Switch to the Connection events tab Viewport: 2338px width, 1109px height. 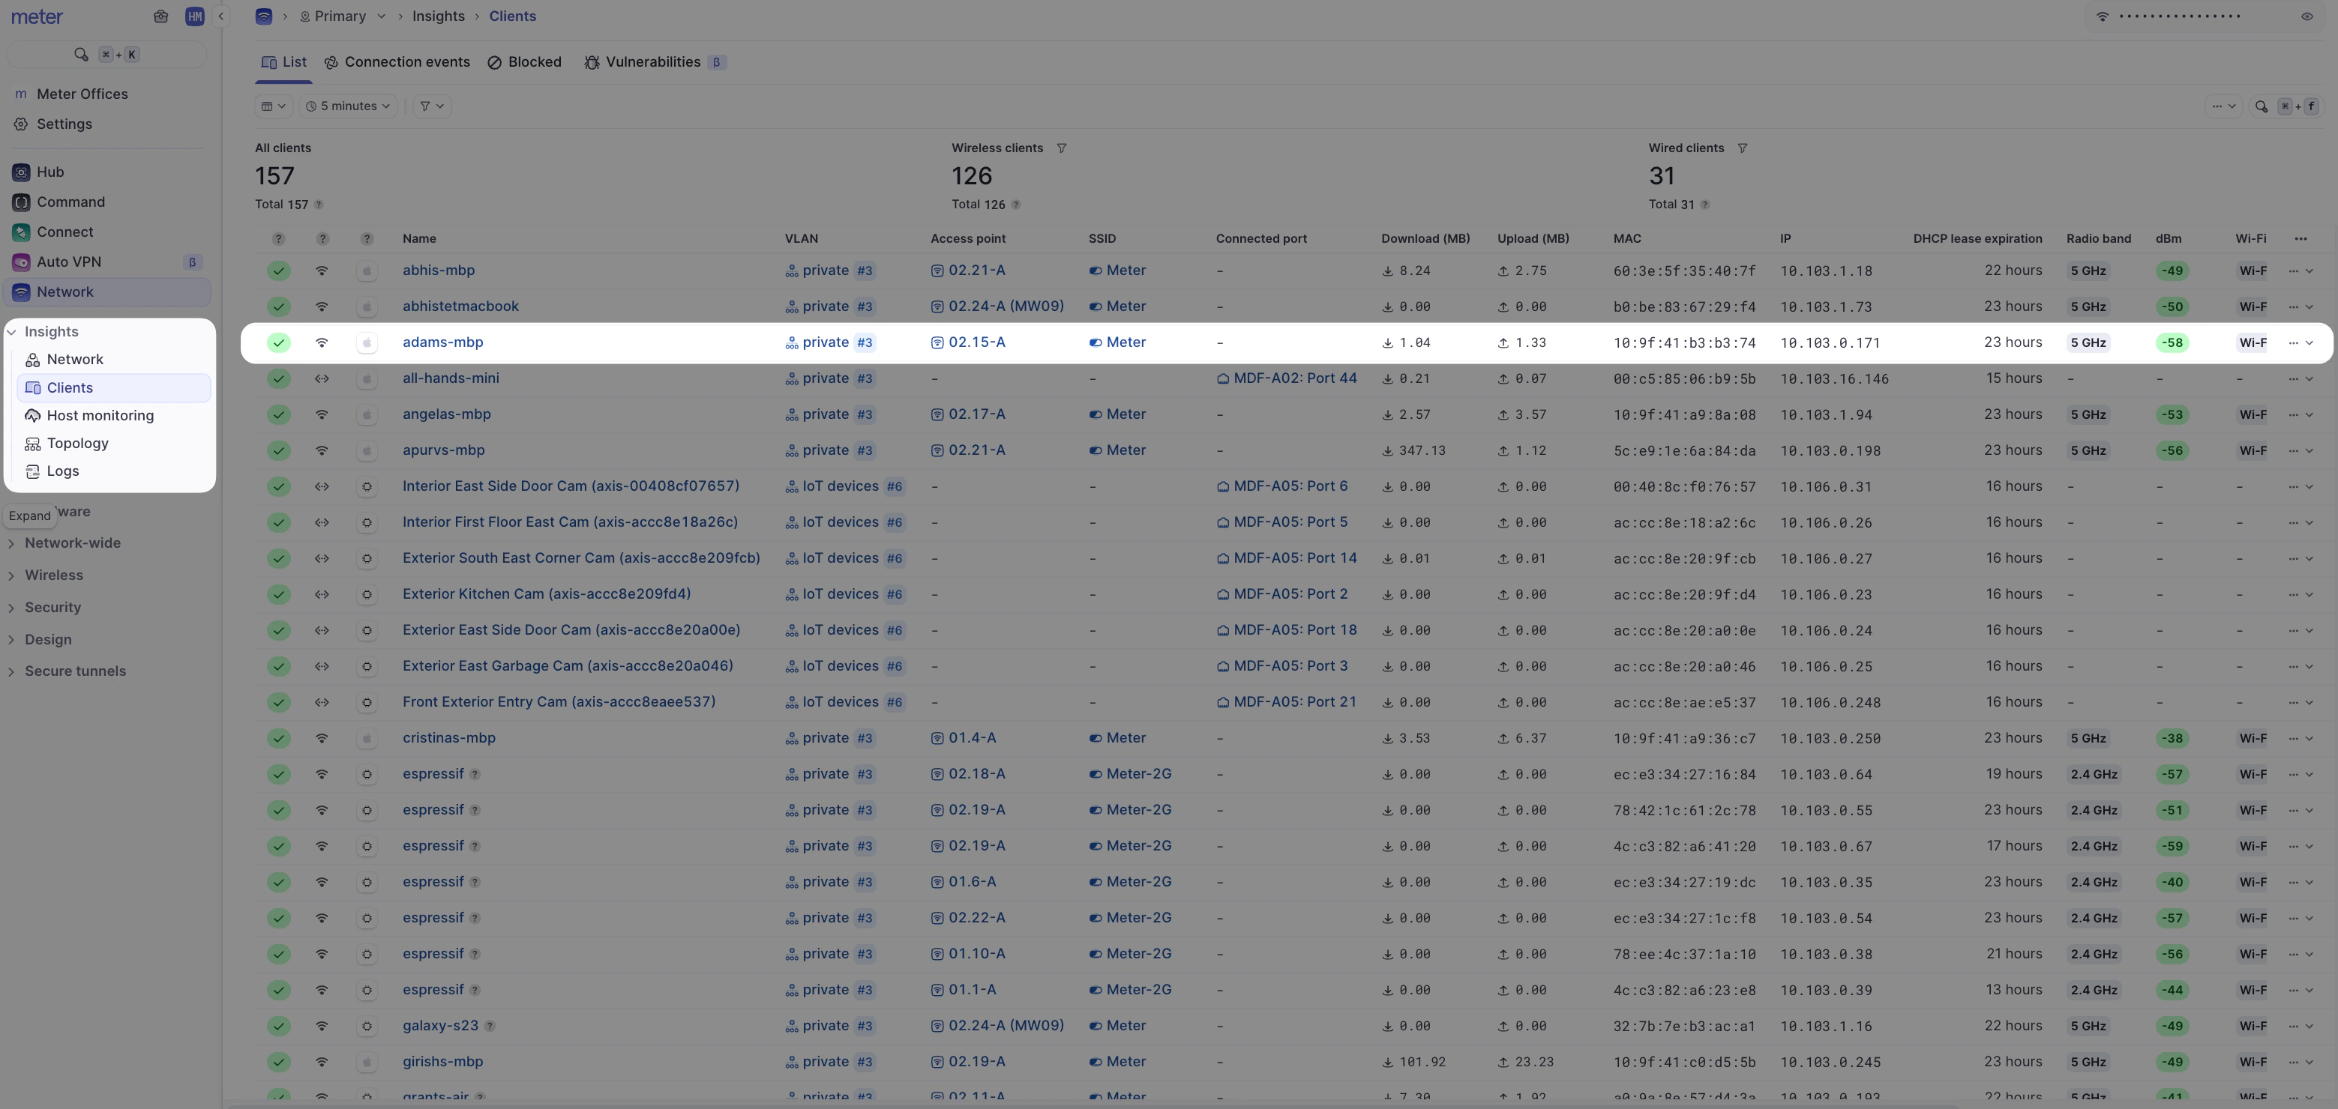[407, 61]
